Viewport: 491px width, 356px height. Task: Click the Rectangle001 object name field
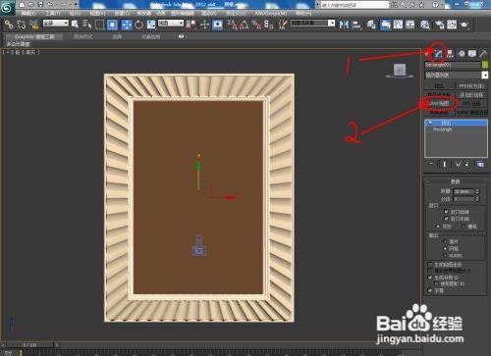tap(453, 65)
